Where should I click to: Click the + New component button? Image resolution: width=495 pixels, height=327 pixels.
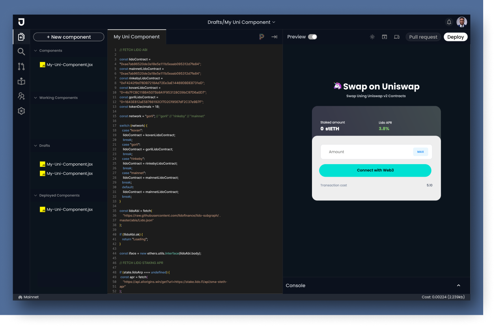pos(69,37)
